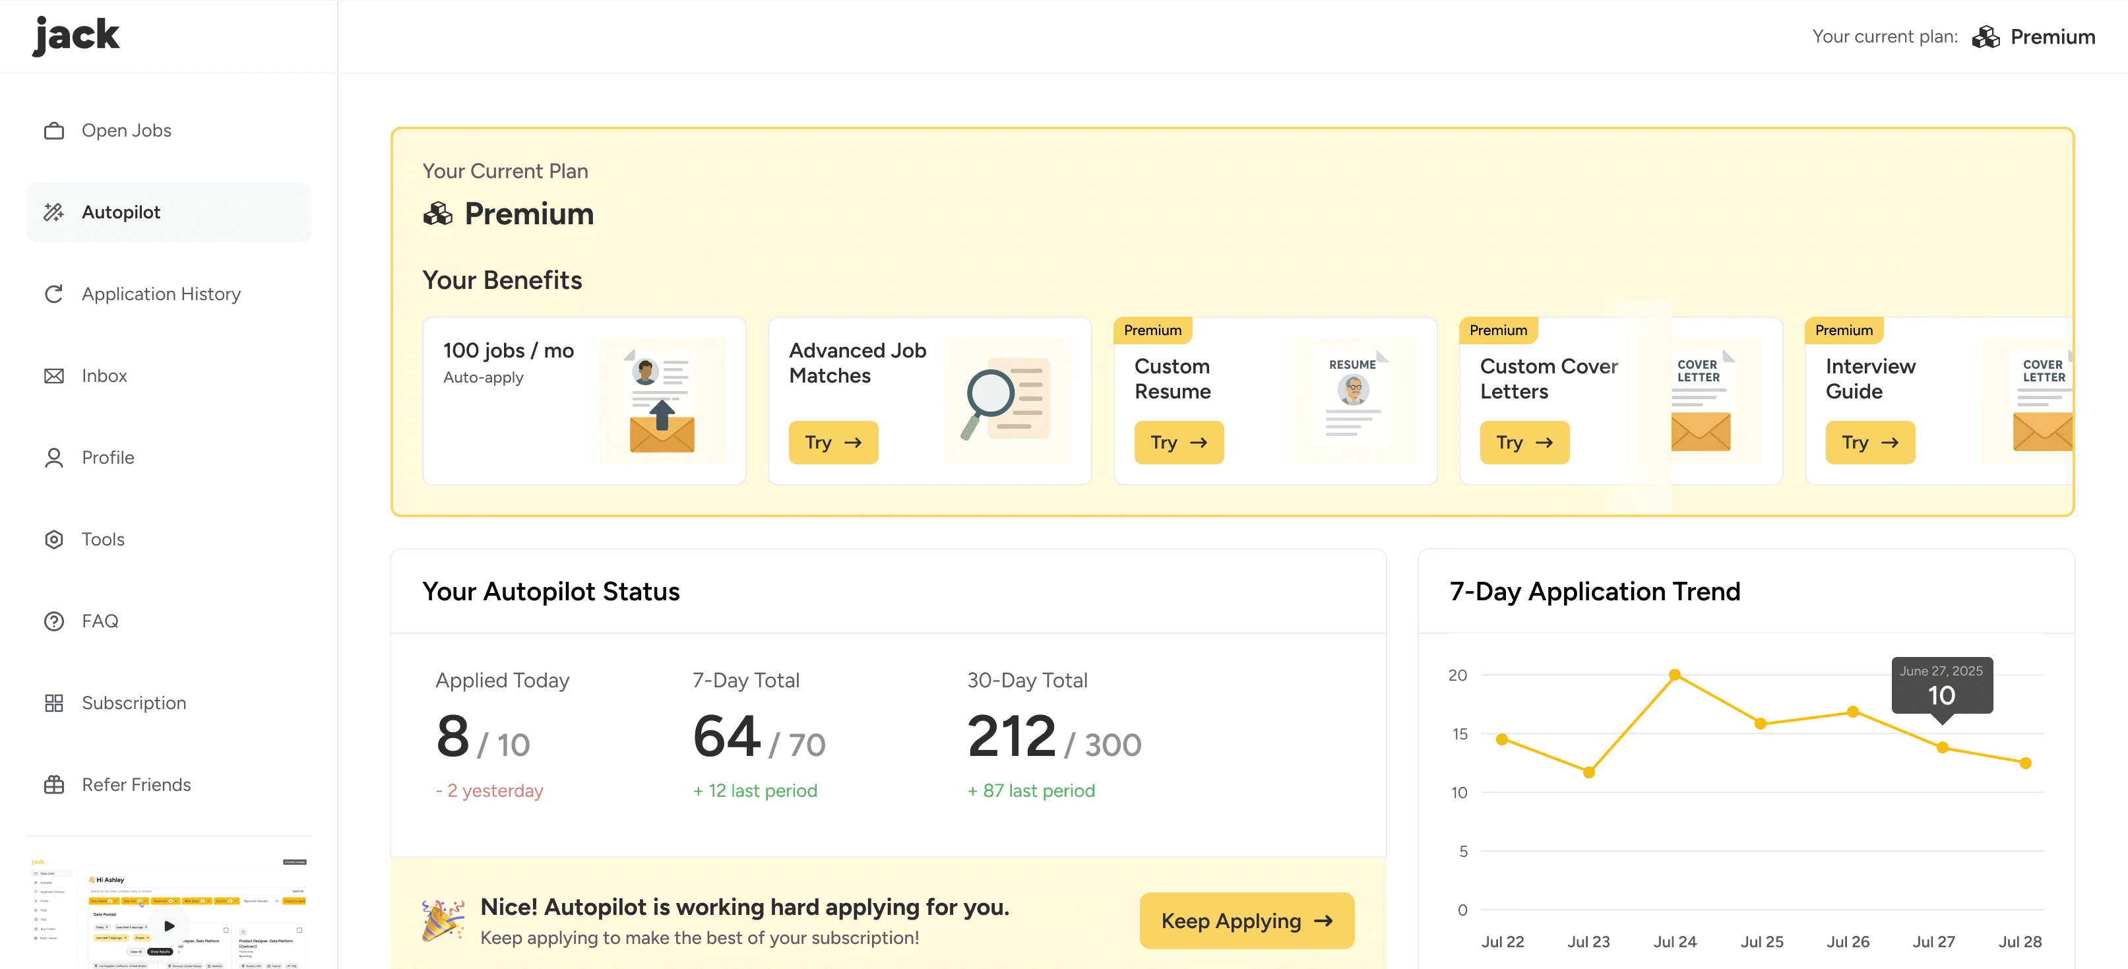Click the Premium plan cubes icon in header
This screenshot has width=2128, height=969.
(x=1985, y=37)
